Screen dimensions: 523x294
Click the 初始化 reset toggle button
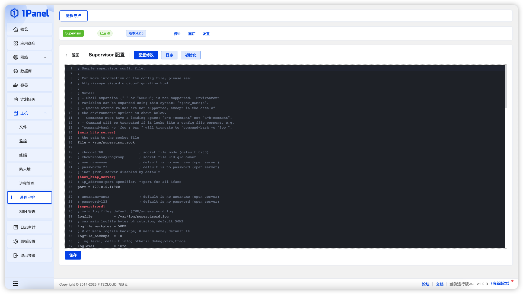(190, 55)
